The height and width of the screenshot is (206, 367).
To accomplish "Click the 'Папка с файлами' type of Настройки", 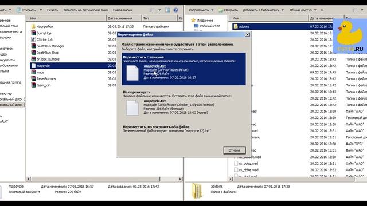I will point(156,27).
